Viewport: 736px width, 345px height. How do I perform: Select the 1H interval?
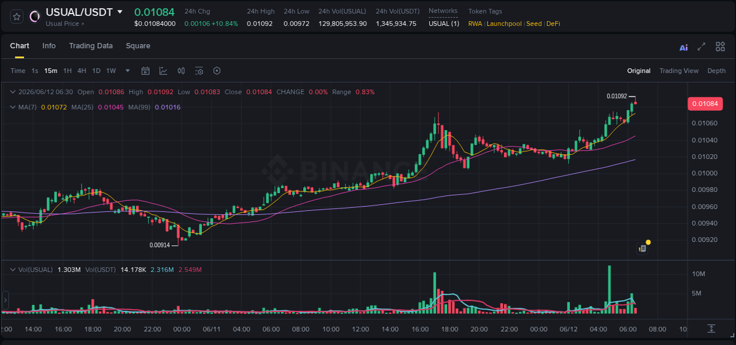click(x=67, y=71)
